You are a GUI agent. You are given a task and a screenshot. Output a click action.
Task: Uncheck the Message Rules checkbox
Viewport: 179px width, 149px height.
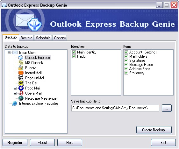point(126,65)
